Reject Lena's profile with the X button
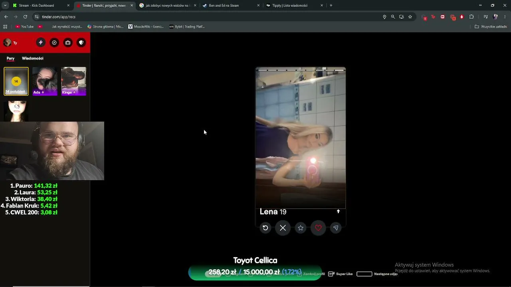The image size is (511, 287). point(283,228)
